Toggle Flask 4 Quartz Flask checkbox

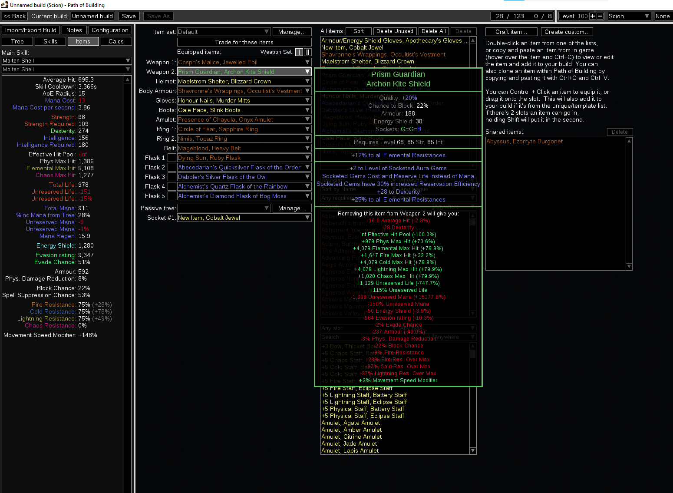click(172, 186)
